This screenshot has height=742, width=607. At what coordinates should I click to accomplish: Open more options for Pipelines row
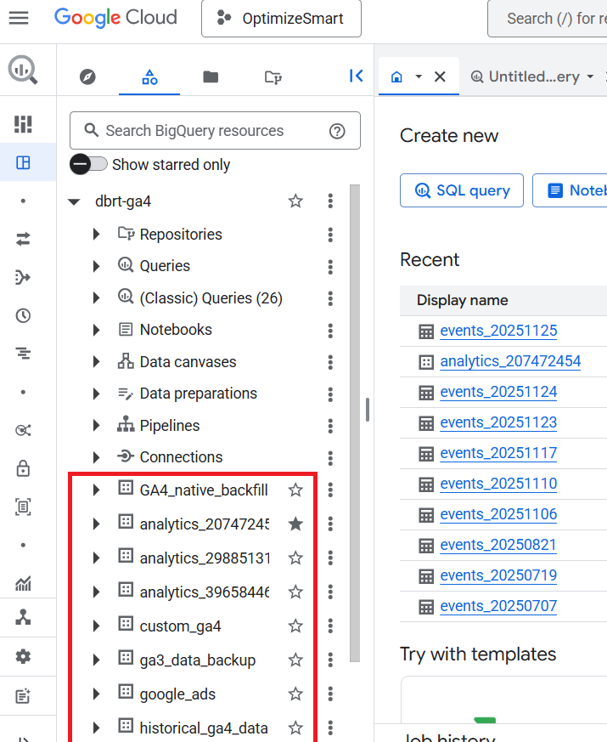coord(330,426)
